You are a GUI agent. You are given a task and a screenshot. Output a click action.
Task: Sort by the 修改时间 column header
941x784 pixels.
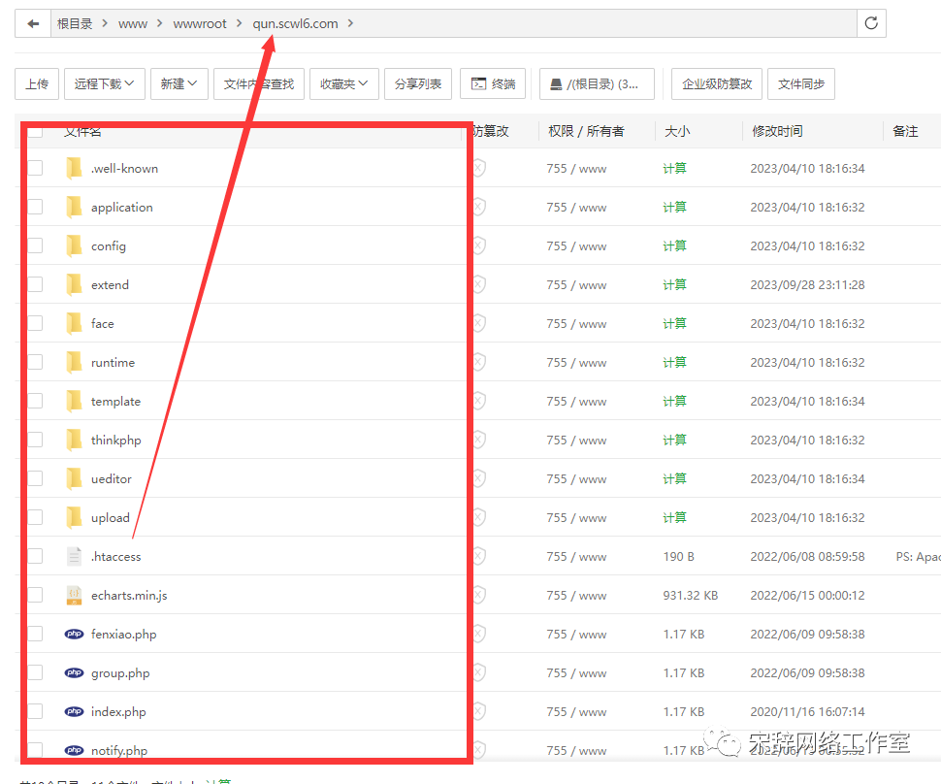pyautogui.click(x=777, y=131)
